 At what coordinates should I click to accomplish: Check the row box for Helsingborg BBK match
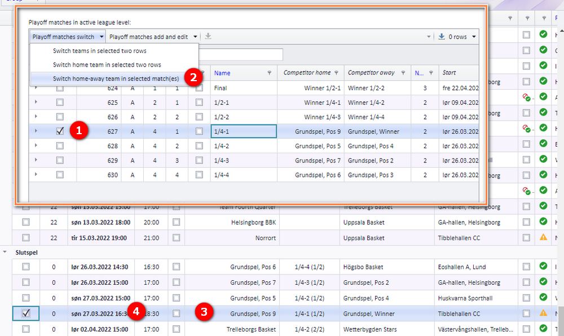click(26, 222)
